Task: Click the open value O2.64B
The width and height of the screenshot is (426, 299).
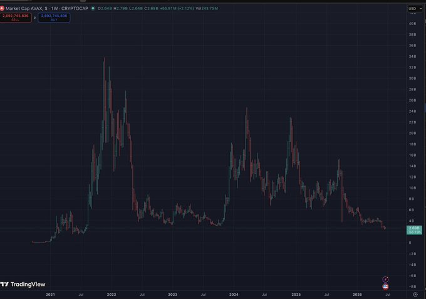Action: pyautogui.click(x=105, y=8)
